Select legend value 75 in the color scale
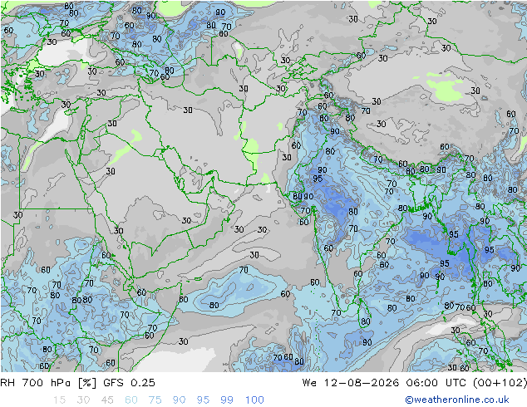Viewport: 527px width, 407px height. pyautogui.click(x=155, y=400)
